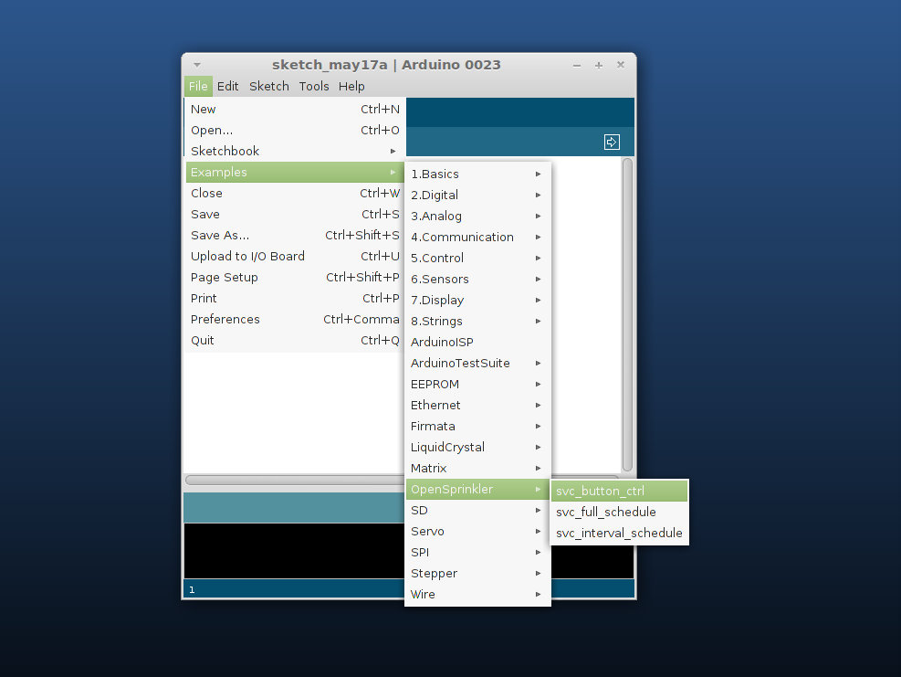This screenshot has height=677, width=901.
Task: Open the Sketch menu
Action: 269,86
